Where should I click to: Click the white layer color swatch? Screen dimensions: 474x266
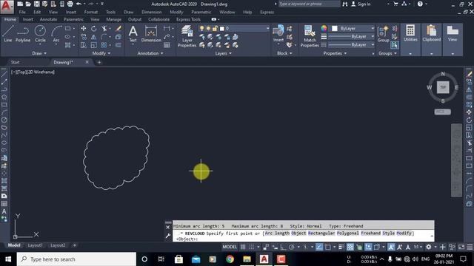coord(222,28)
